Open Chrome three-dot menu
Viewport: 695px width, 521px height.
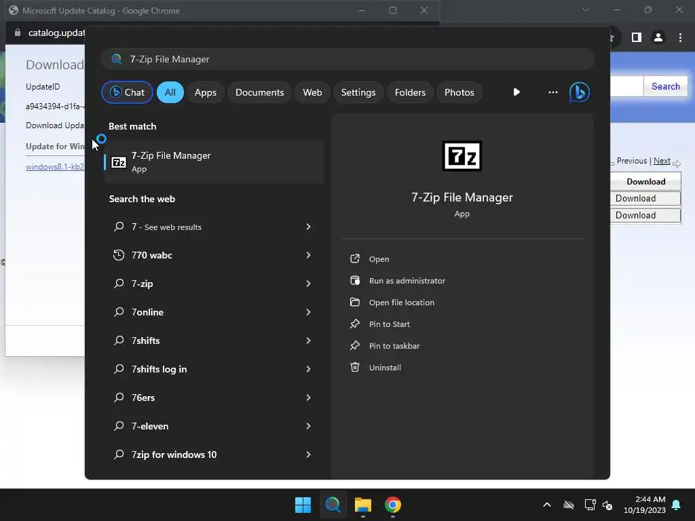point(680,38)
